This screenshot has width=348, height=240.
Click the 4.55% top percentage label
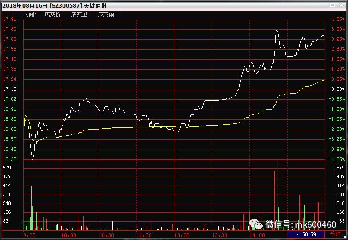338,20
